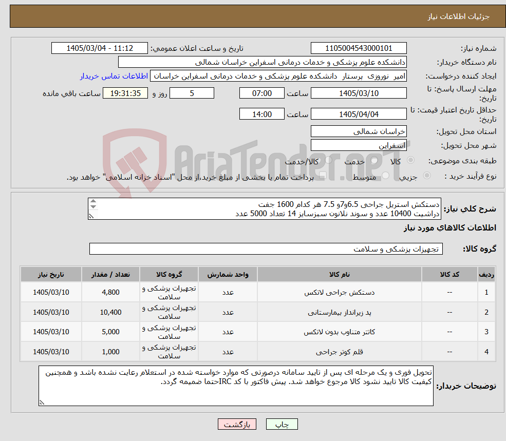Click delivery city field اسفراین

tap(359, 145)
